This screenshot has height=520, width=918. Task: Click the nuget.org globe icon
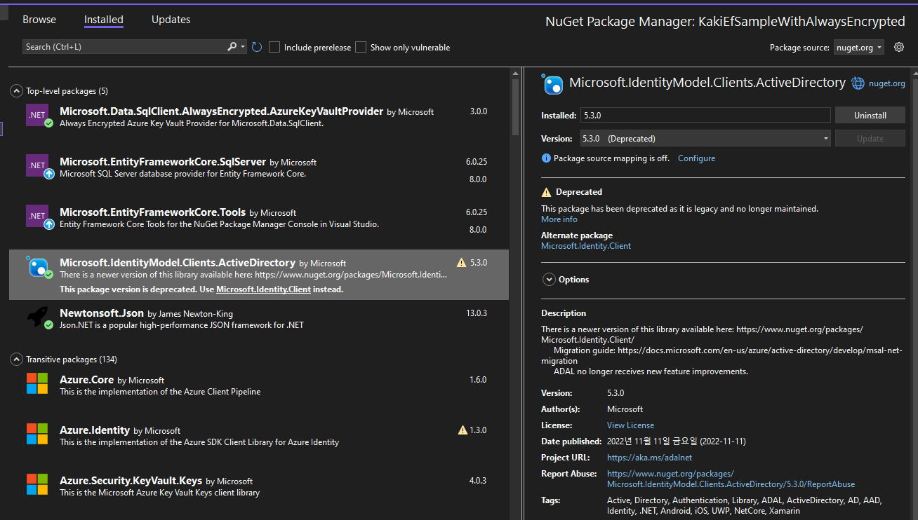858,83
